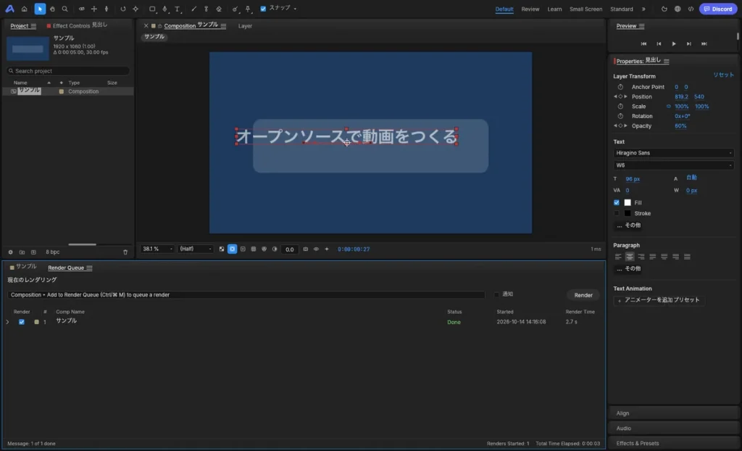The height and width of the screenshot is (451, 742).
Task: Select the Eraser tool
Action: point(219,9)
